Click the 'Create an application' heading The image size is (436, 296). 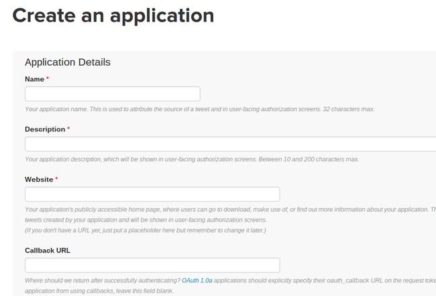(113, 15)
